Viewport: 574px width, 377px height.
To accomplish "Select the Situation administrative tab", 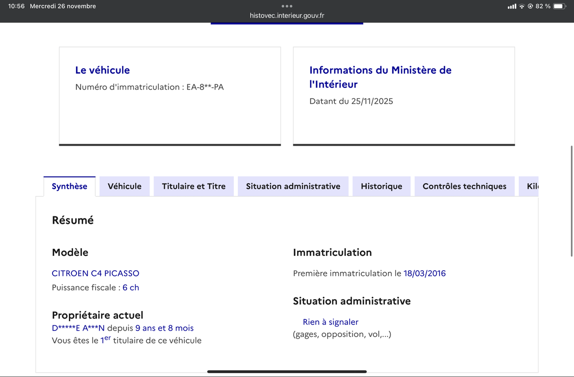I will [x=293, y=187].
